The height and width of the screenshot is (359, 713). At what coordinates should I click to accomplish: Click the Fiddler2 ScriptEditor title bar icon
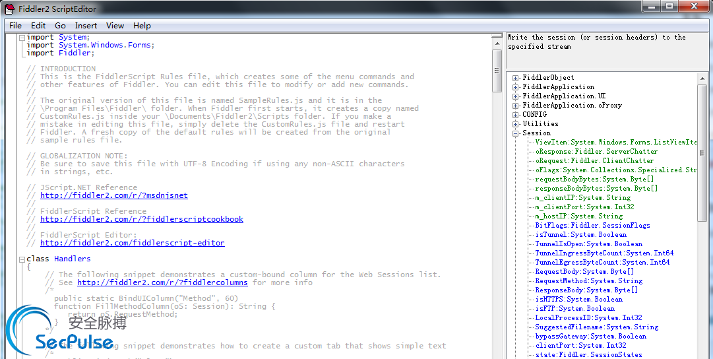(9, 9)
